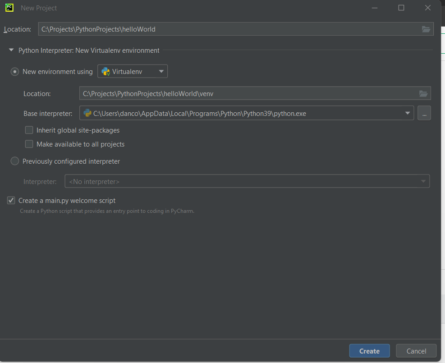This screenshot has height=363, width=445.
Task: Click the Base interpreter label
Action: [x=48, y=114]
